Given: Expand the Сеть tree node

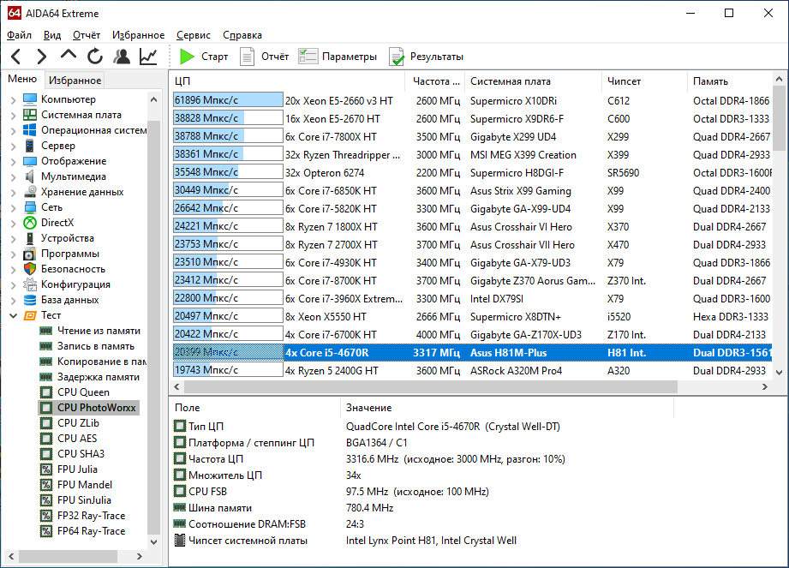Looking at the screenshot, I should point(13,208).
